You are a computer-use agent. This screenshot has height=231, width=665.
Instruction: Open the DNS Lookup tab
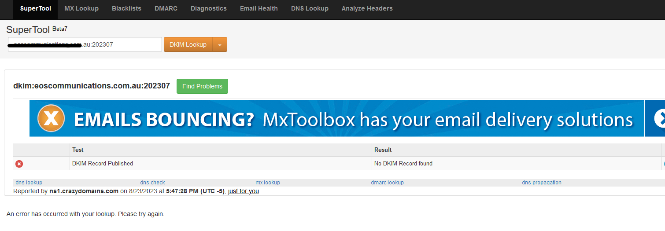coord(310,9)
